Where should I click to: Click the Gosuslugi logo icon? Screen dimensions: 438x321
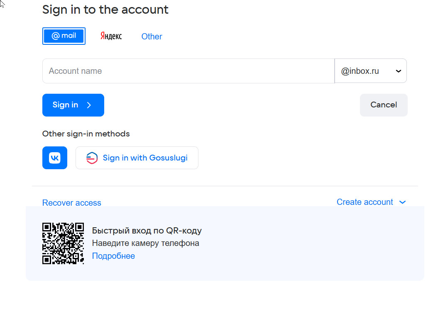[92, 158]
